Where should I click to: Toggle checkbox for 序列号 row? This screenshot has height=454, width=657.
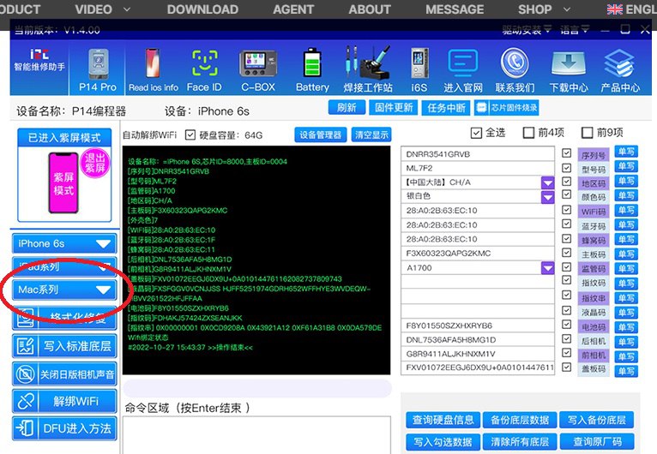click(566, 153)
